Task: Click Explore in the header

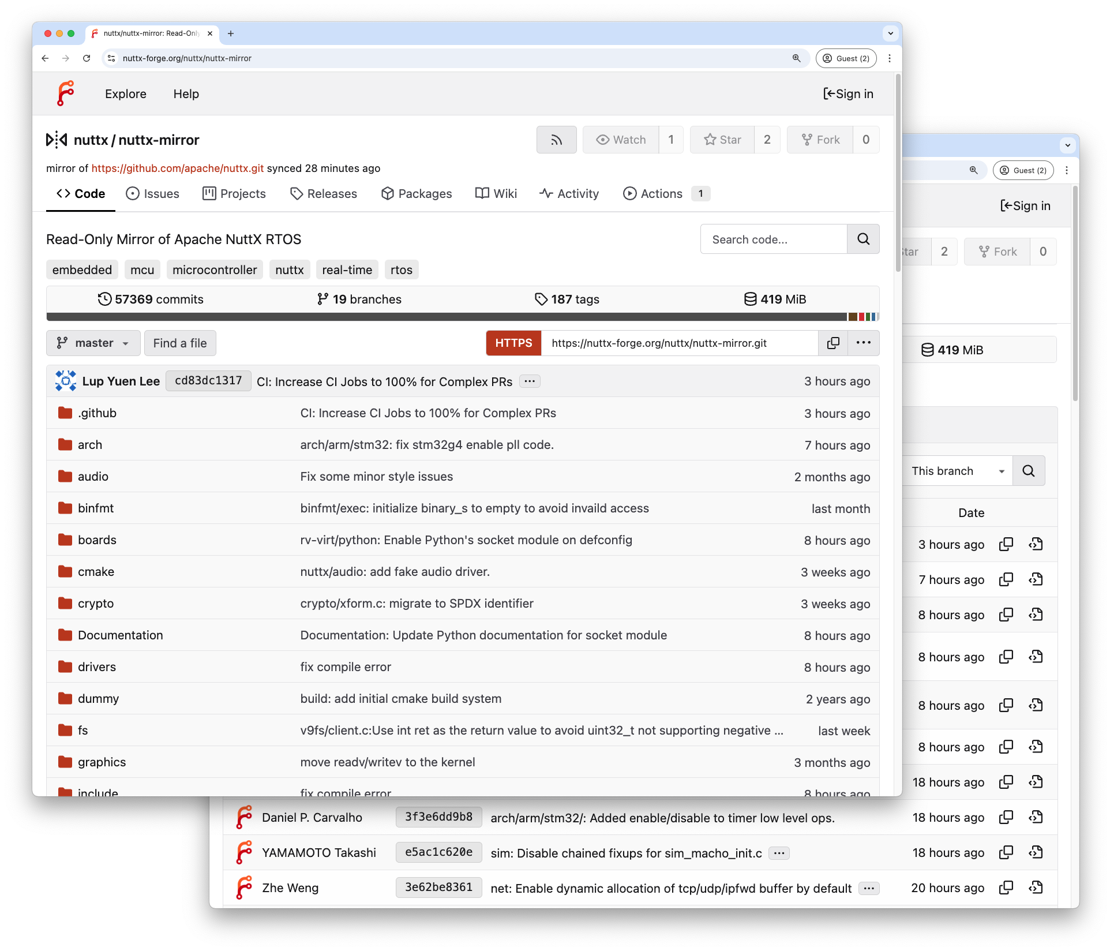Action: click(x=126, y=94)
